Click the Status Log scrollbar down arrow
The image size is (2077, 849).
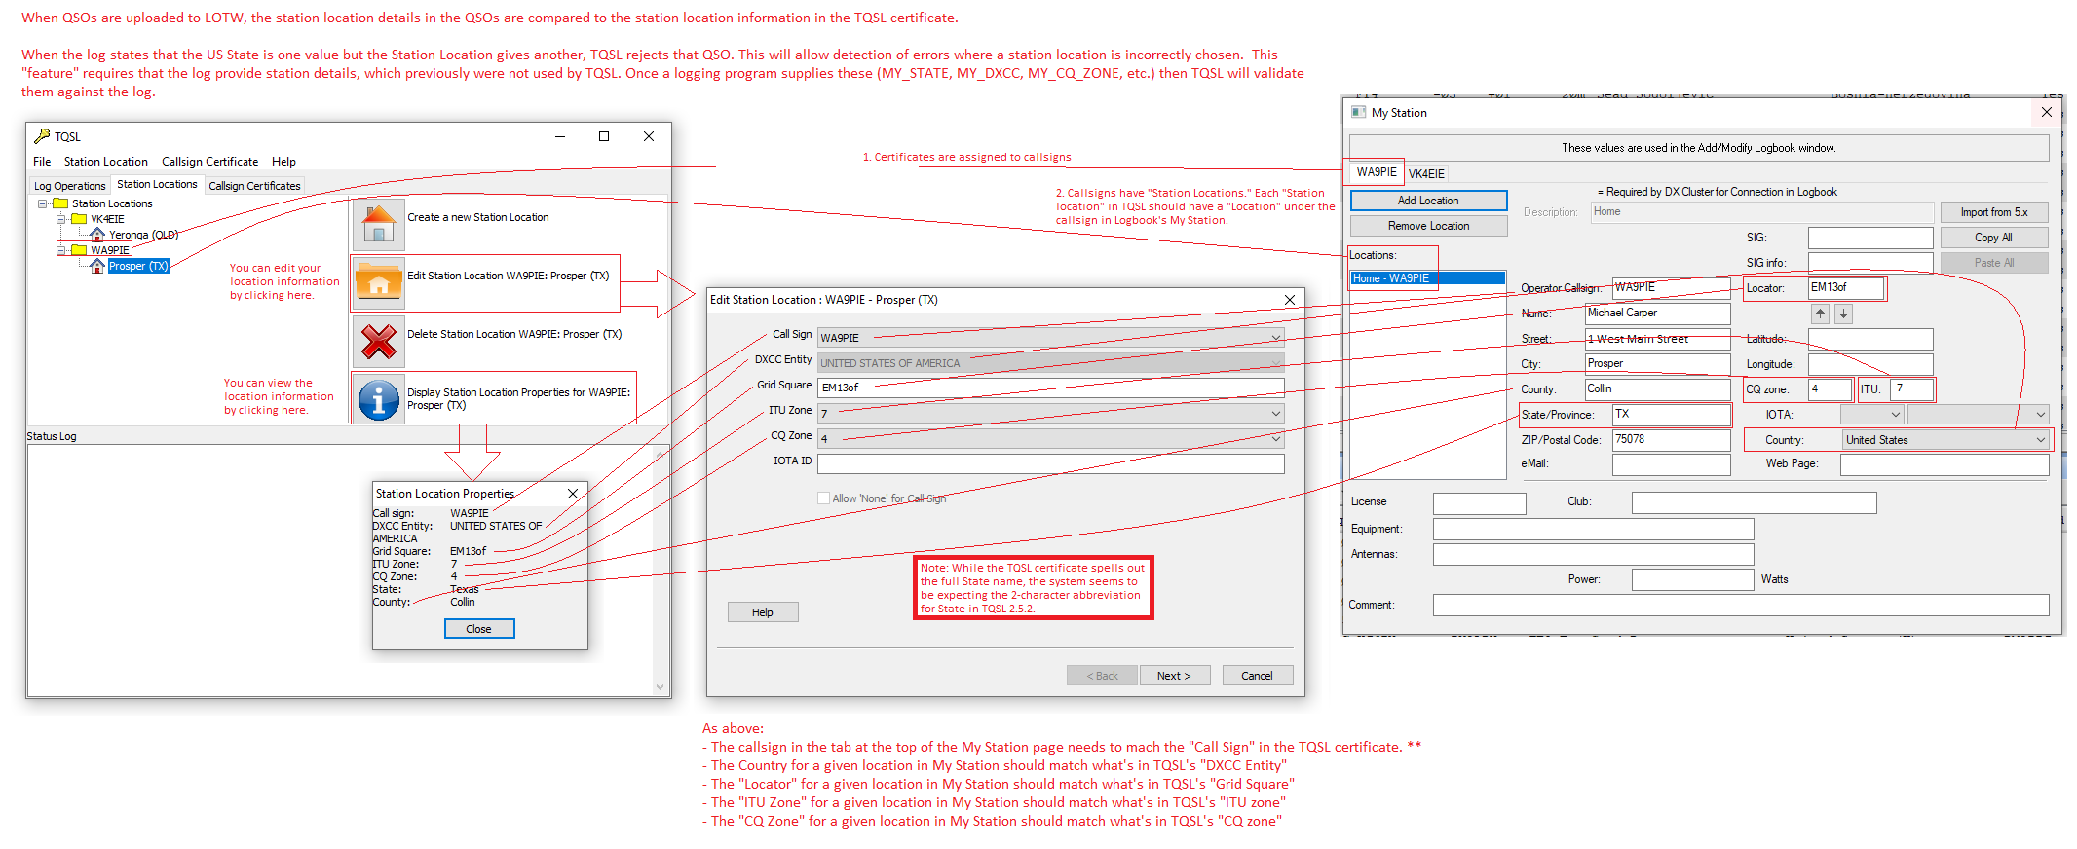(660, 687)
